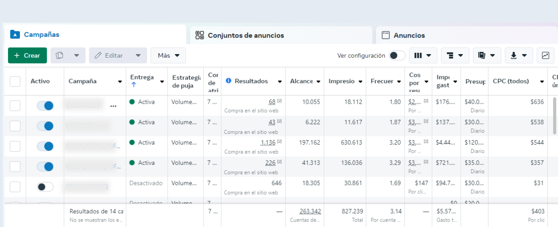The image size is (558, 227).
Task: Click the info icon beside Resultados
Action: tap(229, 81)
